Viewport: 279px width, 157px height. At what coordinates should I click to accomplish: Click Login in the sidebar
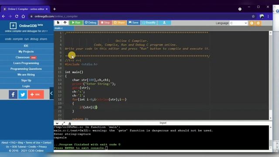26,86
